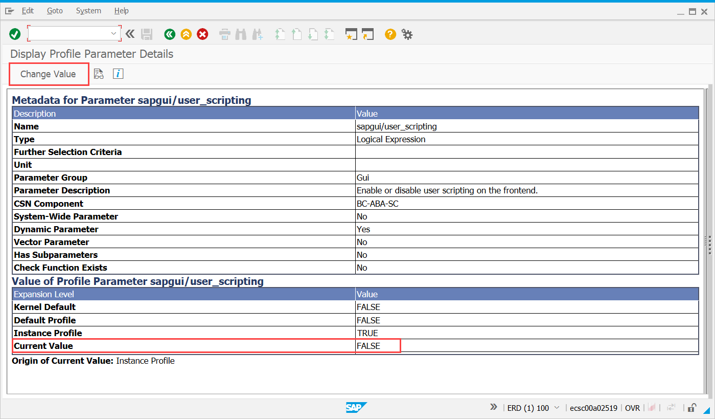The image size is (715, 419).
Task: Click the Print icon in the toolbar
Action: [x=225, y=34]
